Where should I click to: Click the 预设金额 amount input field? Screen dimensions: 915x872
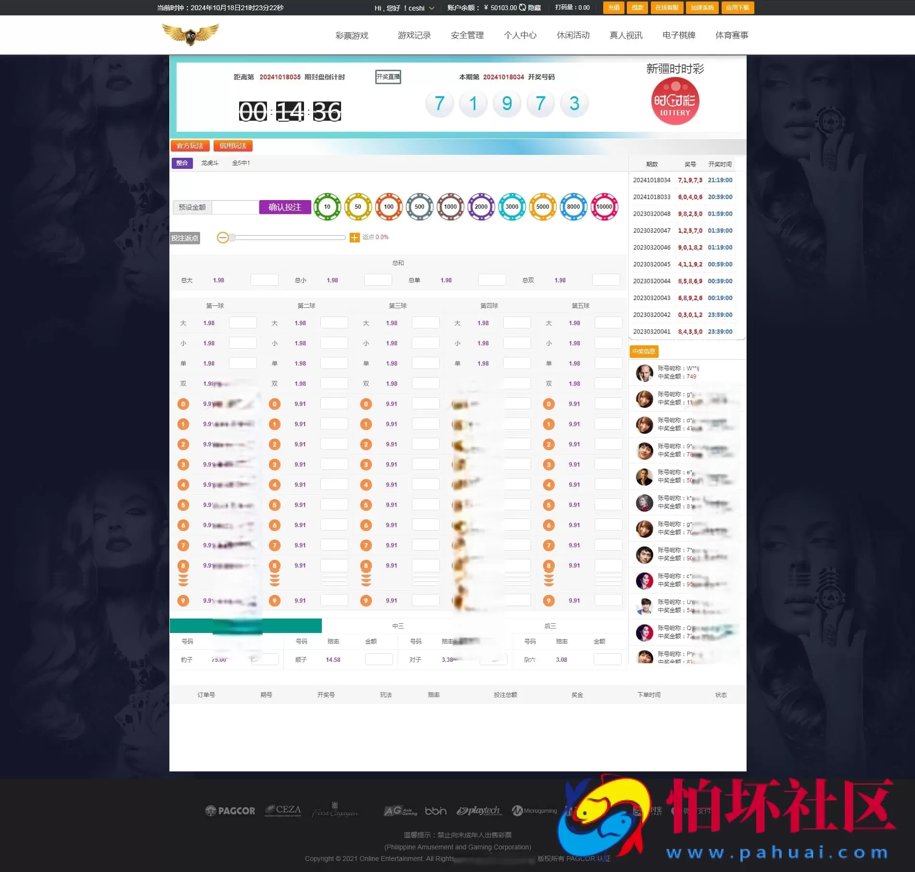tap(235, 207)
